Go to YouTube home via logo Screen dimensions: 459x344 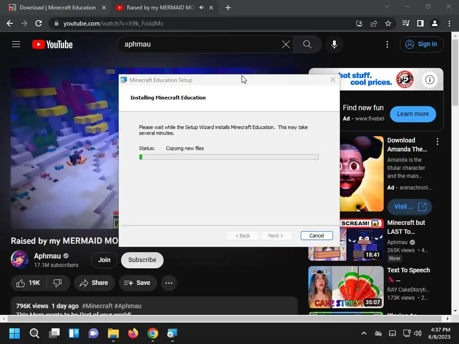click(x=52, y=44)
